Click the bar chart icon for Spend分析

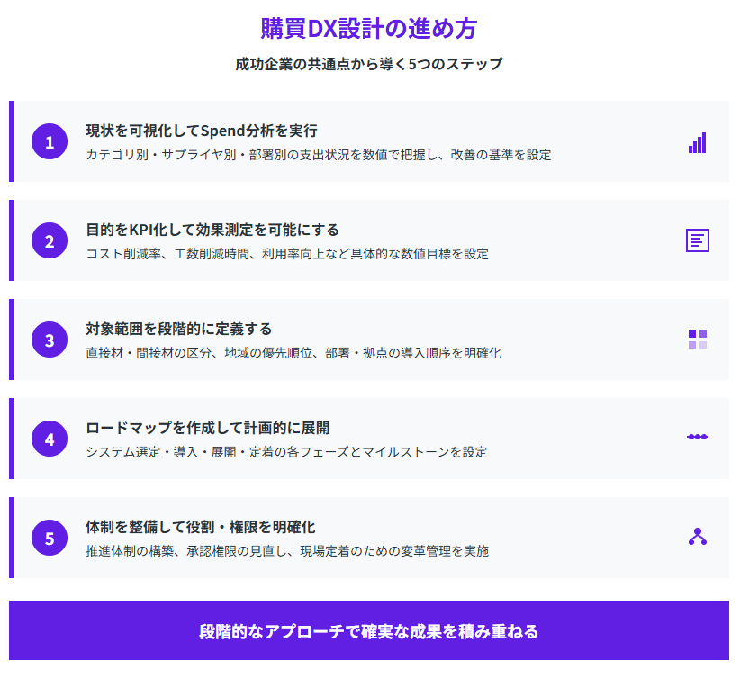[698, 142]
